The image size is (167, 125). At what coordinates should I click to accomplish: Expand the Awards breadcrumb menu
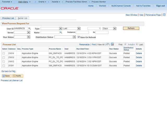pyautogui.click(x=56, y=2)
